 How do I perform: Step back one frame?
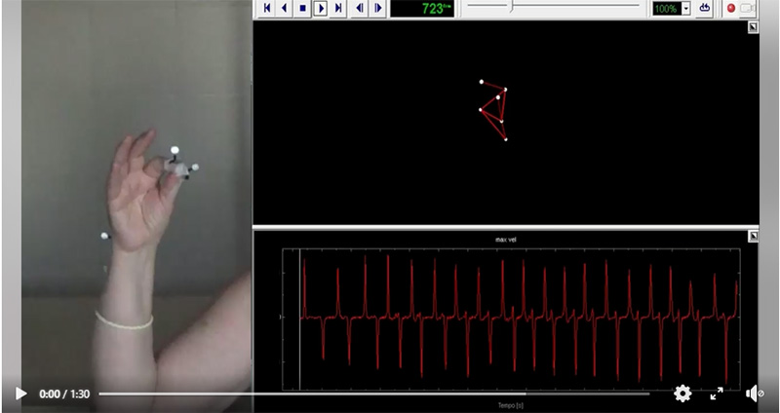pyautogui.click(x=360, y=8)
